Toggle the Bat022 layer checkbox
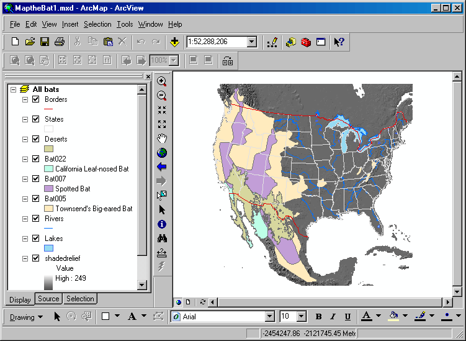The height and width of the screenshot is (341, 466). [35, 158]
